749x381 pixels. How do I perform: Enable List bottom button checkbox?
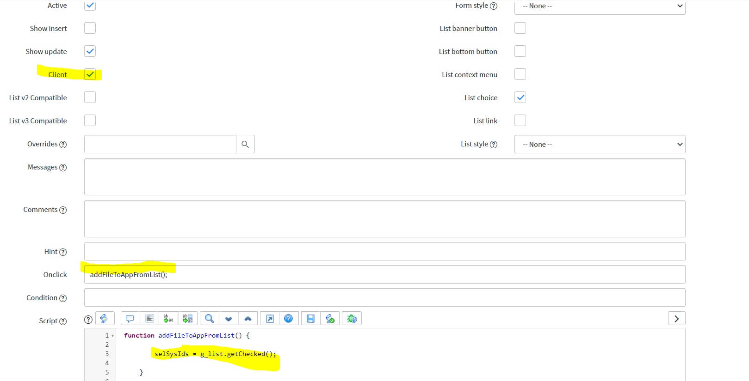click(x=520, y=51)
